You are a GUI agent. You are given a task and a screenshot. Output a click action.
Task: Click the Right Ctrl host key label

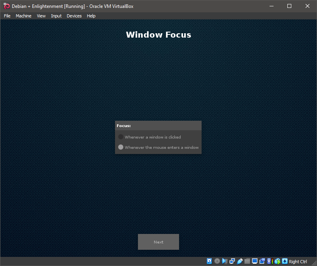pos(298,262)
